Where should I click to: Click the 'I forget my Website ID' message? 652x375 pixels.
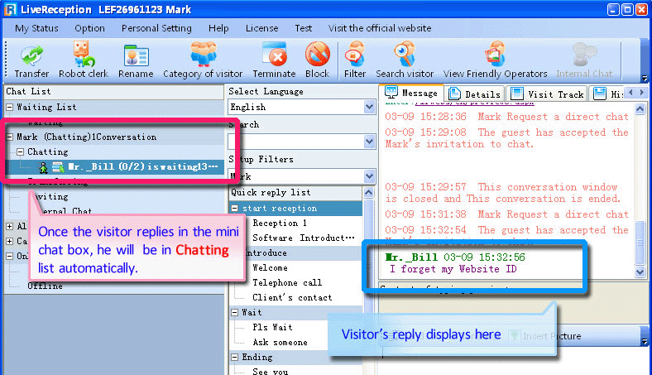[x=453, y=269]
